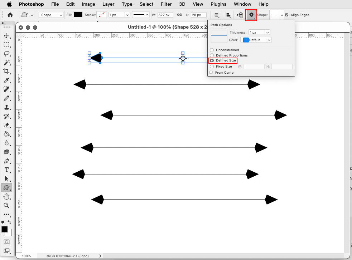The image size is (352, 260).
Task: Pick the Clone Stamp tool
Action: click(x=6, y=107)
